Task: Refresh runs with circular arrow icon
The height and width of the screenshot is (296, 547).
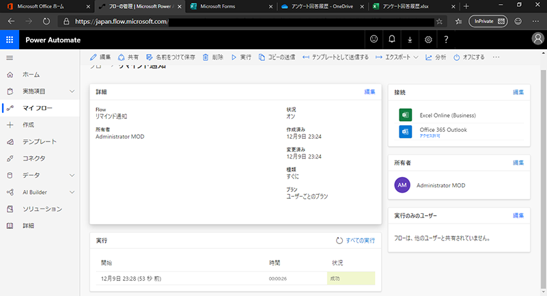Action: pyautogui.click(x=339, y=241)
